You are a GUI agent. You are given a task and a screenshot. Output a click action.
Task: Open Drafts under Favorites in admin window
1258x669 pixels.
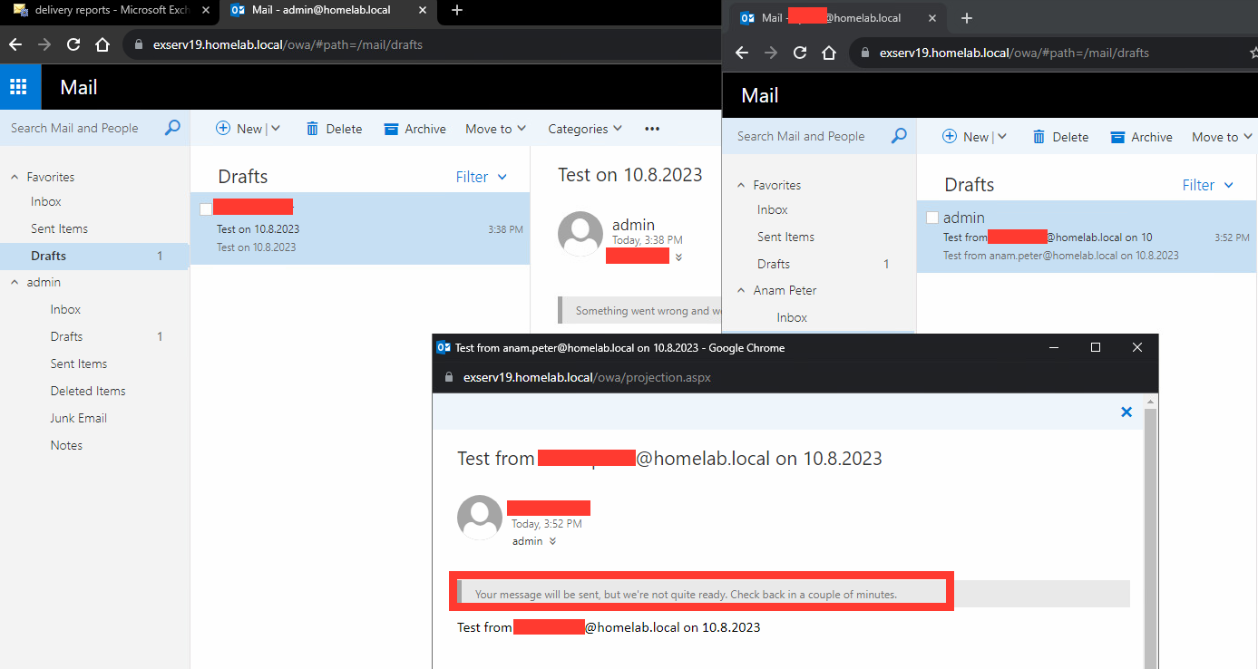point(49,256)
